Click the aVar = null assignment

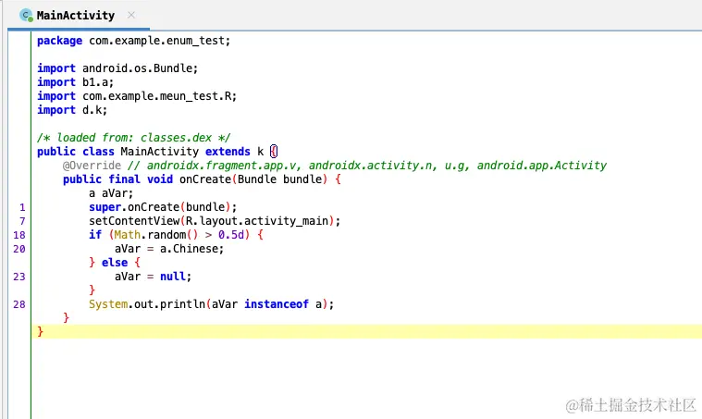click(x=153, y=277)
